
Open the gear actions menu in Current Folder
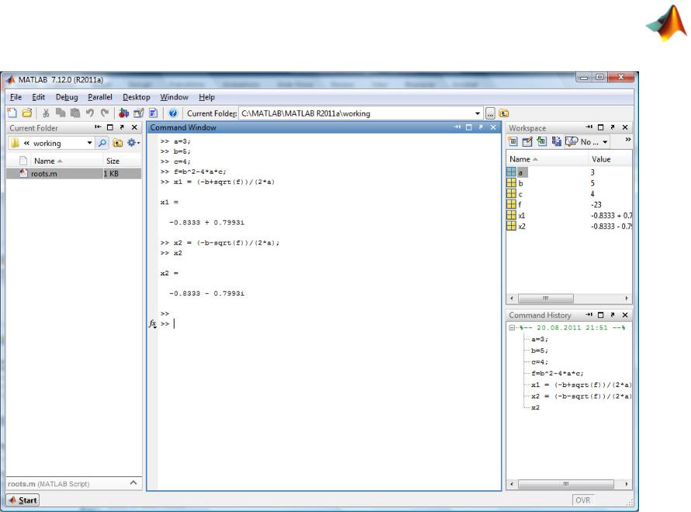coord(133,143)
